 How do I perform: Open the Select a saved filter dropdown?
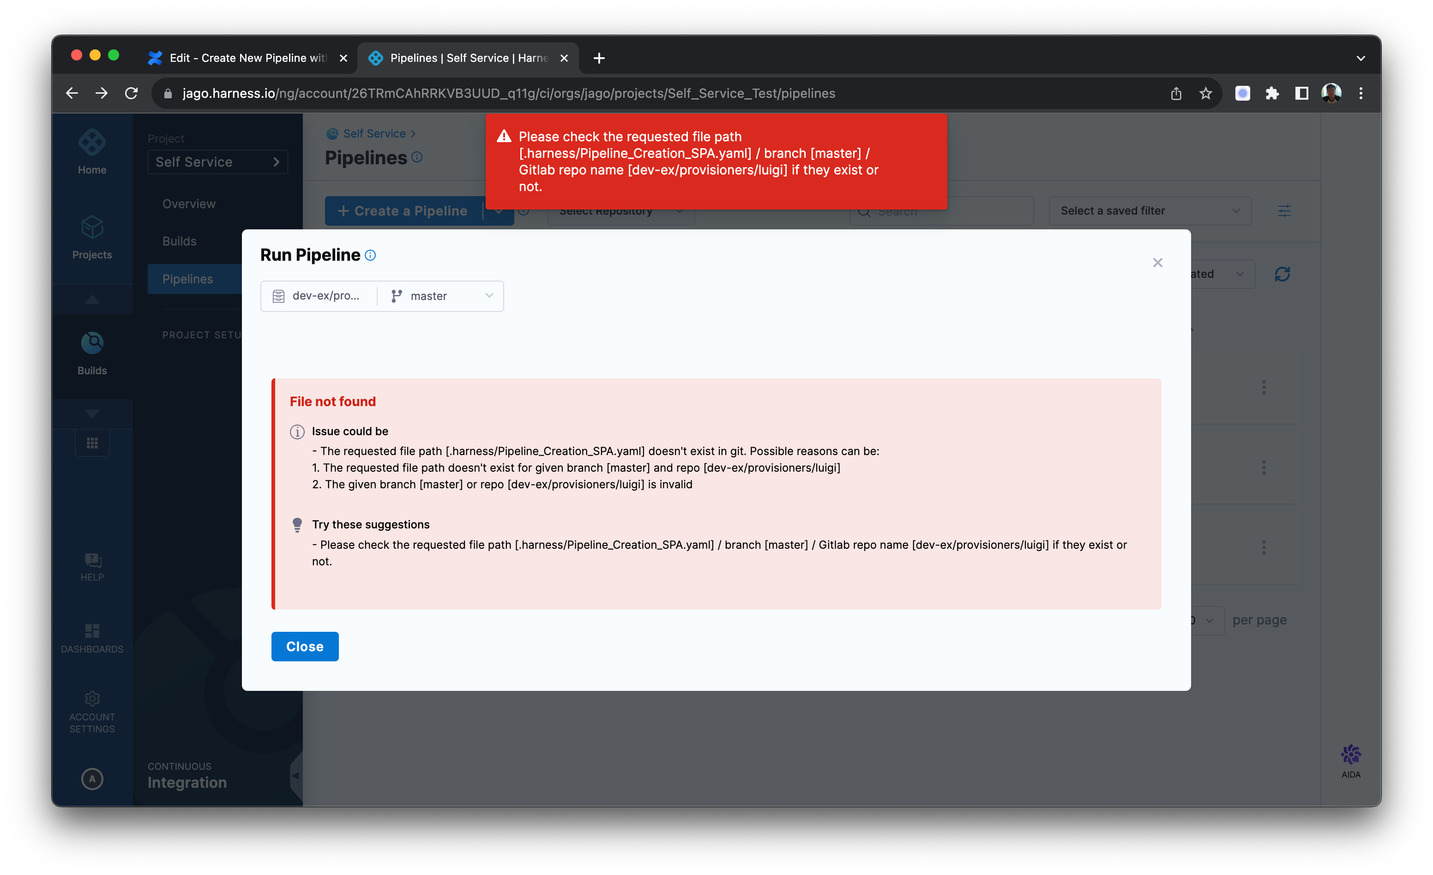pos(1149,210)
